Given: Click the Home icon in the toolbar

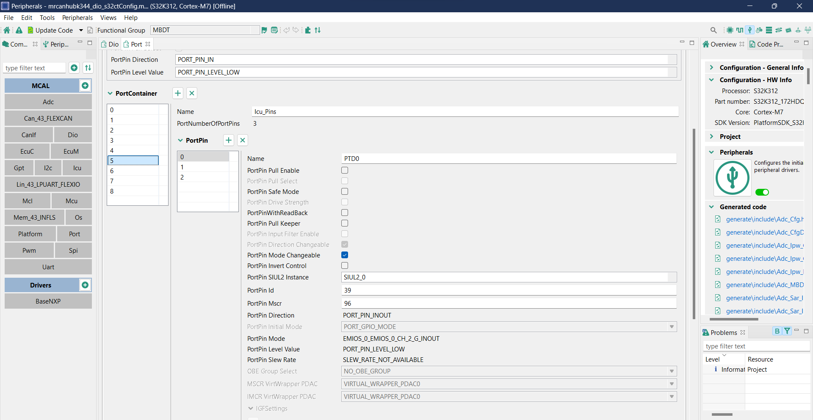Looking at the screenshot, I should (7, 30).
